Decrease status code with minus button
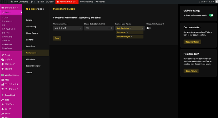 coord(109,28)
